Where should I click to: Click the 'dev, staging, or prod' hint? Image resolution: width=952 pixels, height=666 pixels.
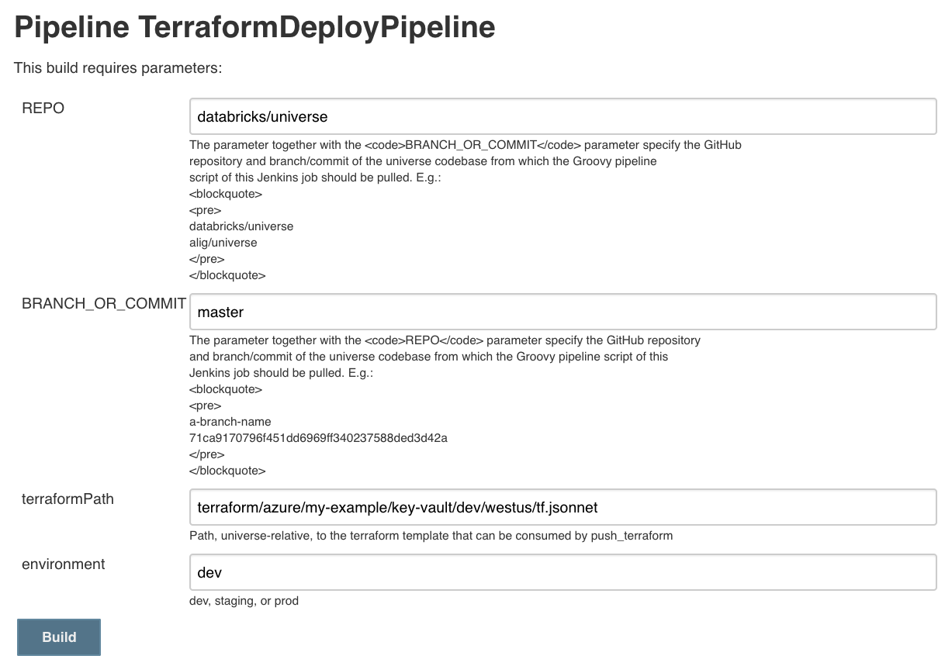[x=244, y=601]
